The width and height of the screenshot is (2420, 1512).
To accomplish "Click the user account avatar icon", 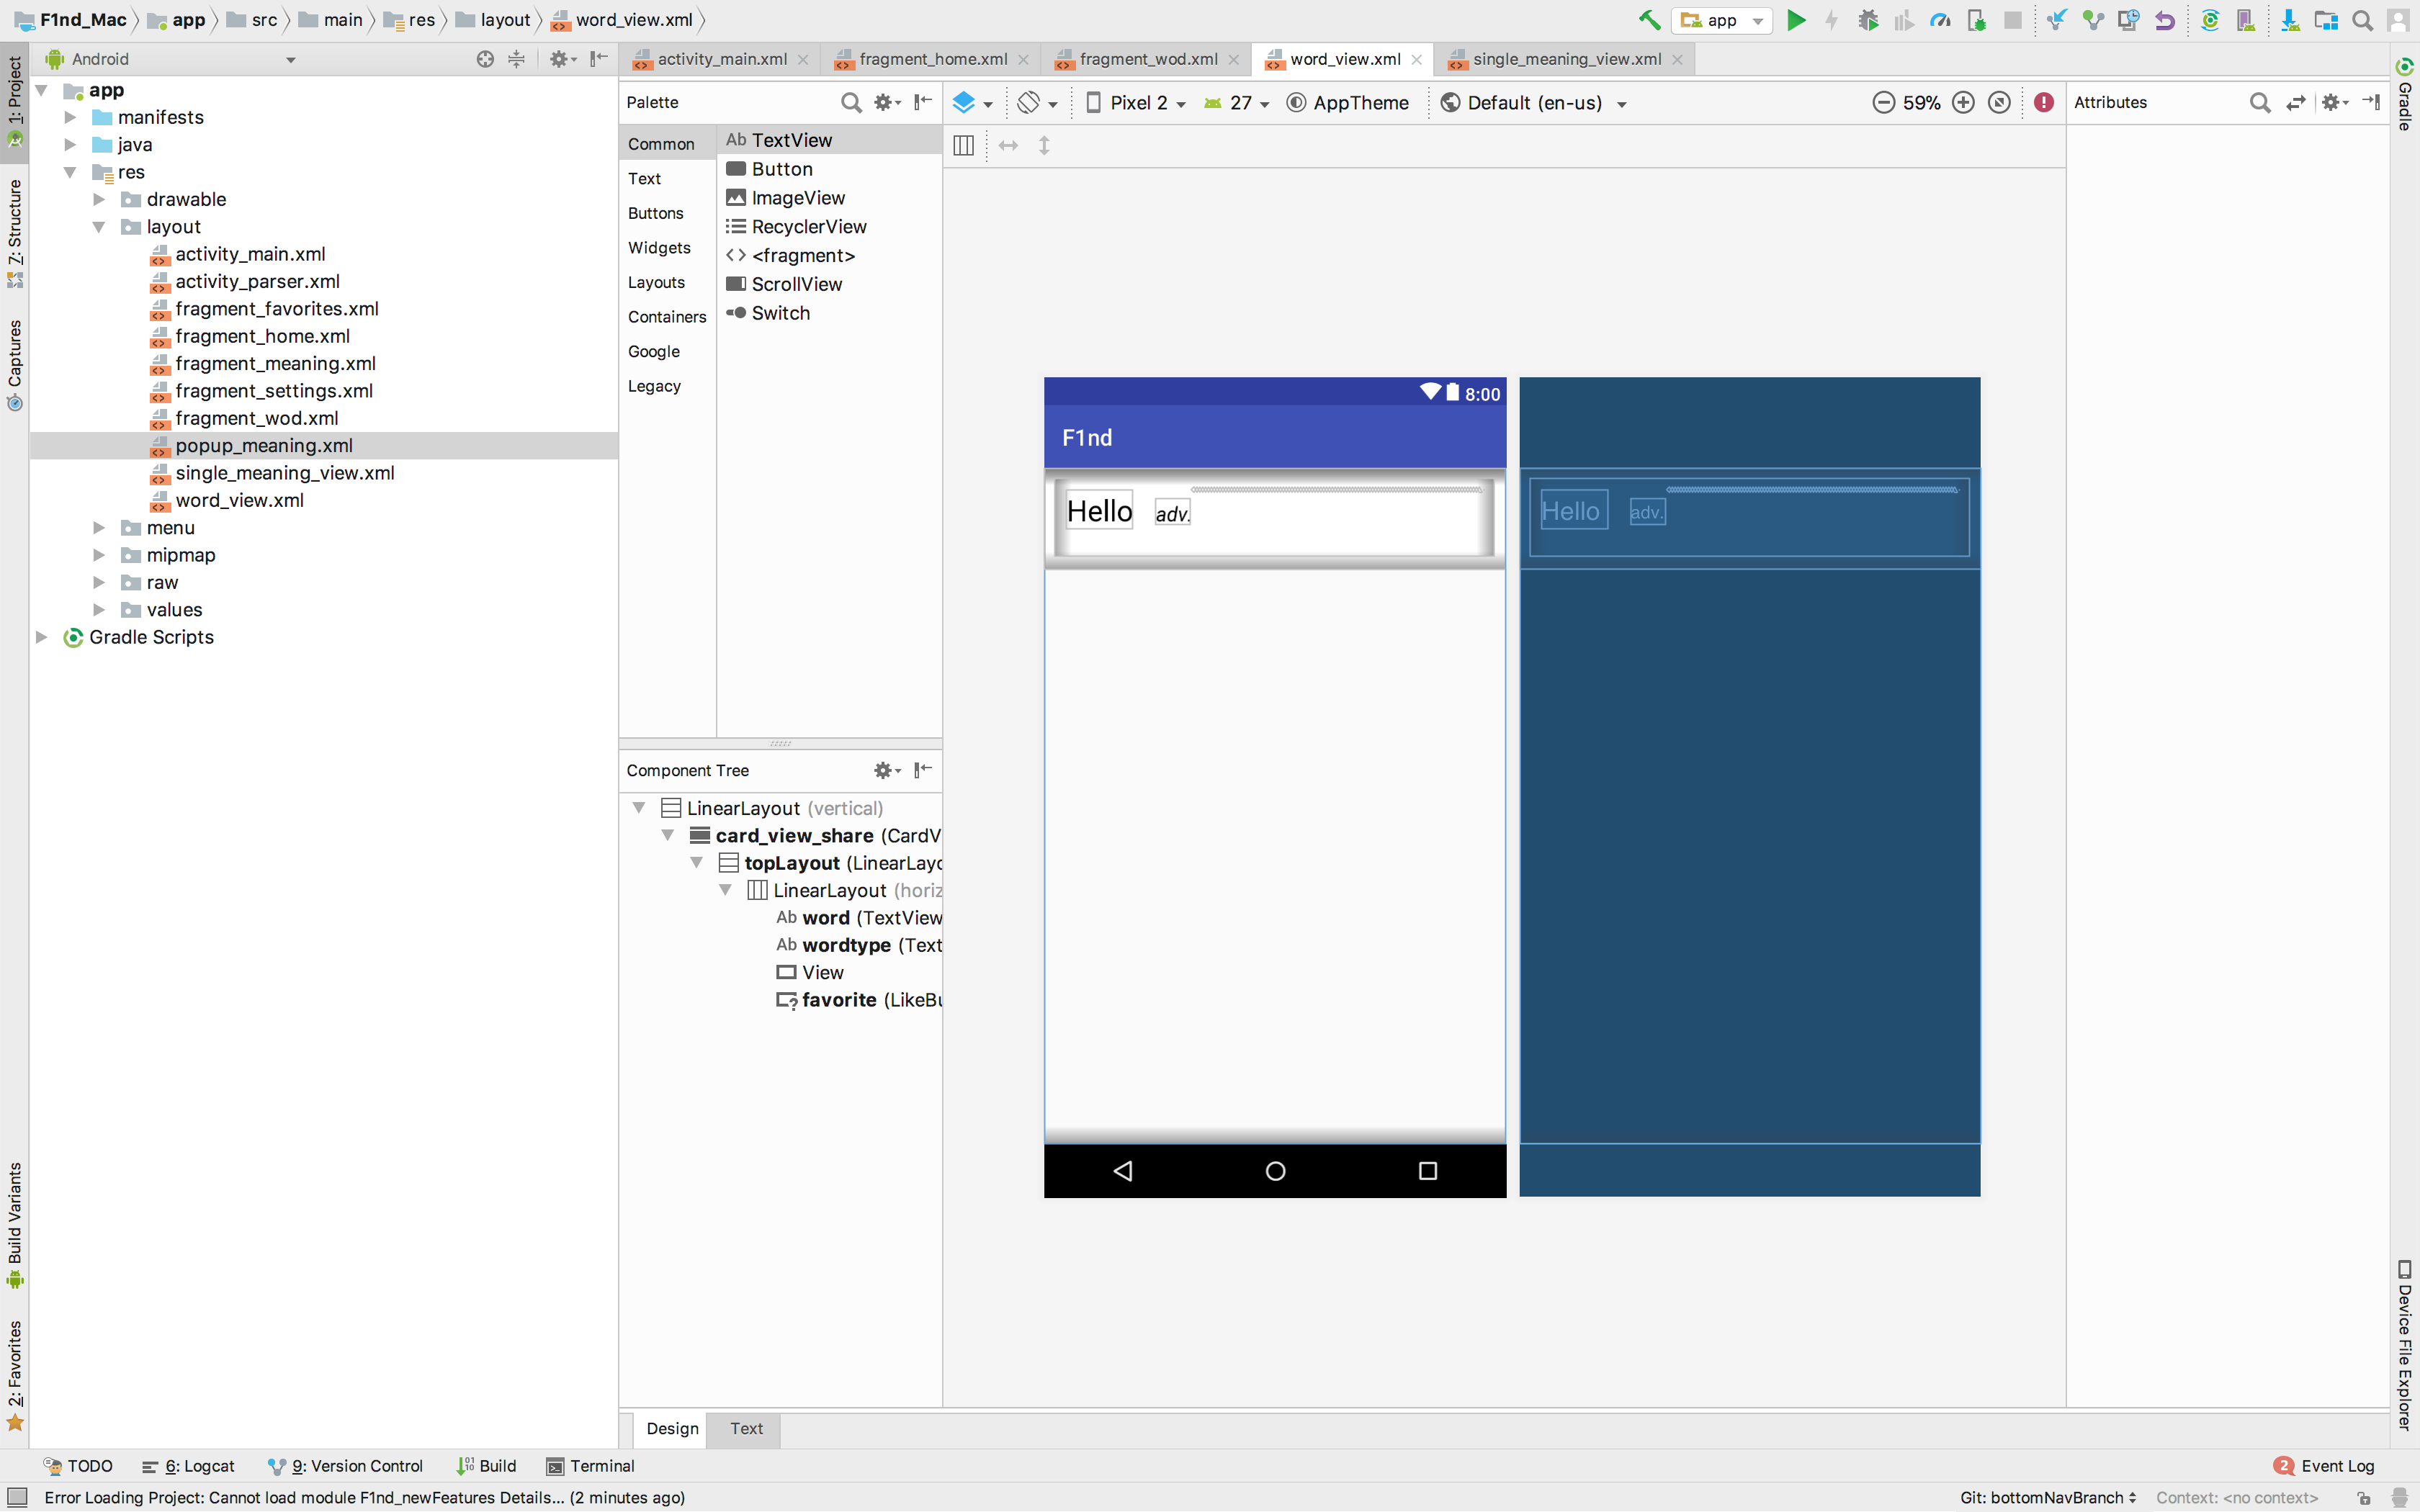I will [2398, 20].
